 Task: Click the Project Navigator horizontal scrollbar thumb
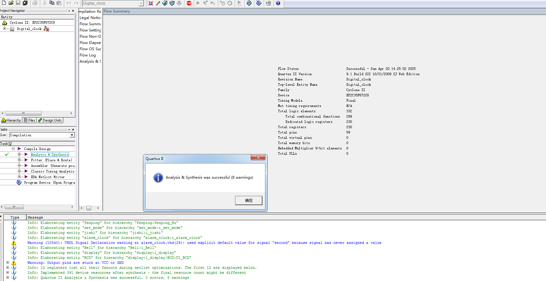tap(23, 113)
